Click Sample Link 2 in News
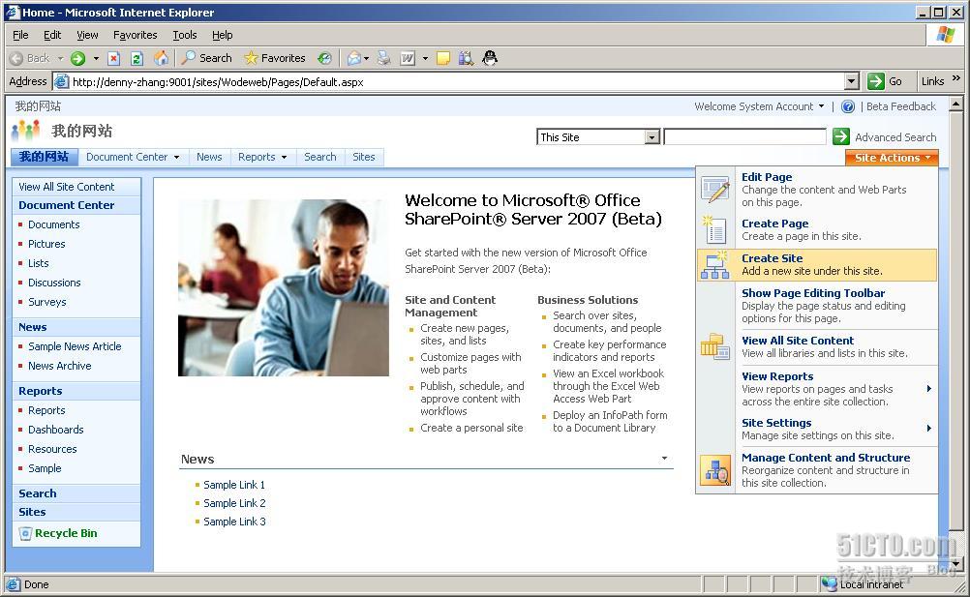The height and width of the screenshot is (597, 970). coord(234,503)
